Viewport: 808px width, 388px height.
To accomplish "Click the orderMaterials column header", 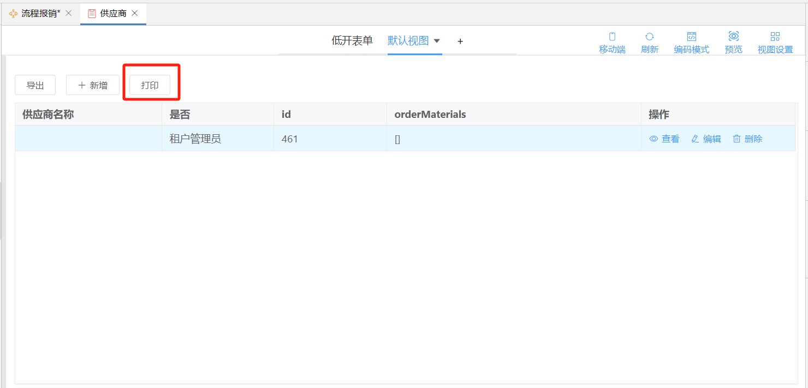I will (430, 115).
